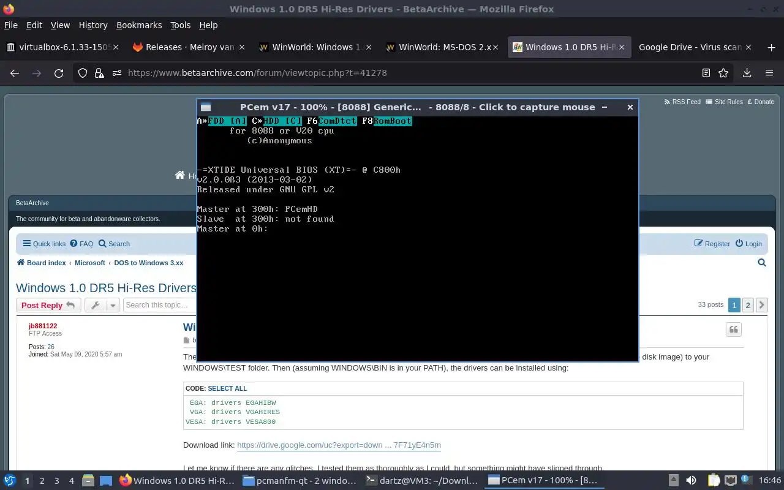
Task: Open the Bookmarks menu
Action: [139, 25]
